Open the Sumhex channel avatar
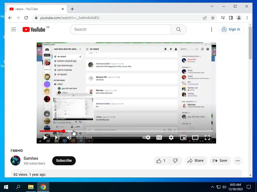The width and height of the screenshot is (257, 192). 16,160
